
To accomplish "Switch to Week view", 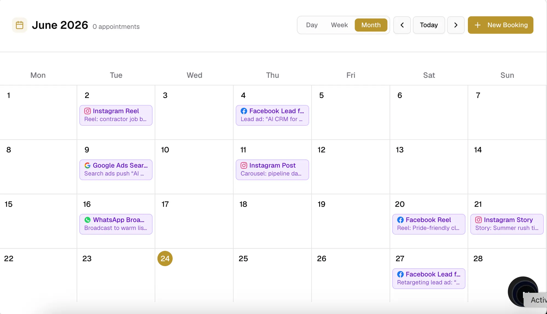I will pyautogui.click(x=339, y=25).
